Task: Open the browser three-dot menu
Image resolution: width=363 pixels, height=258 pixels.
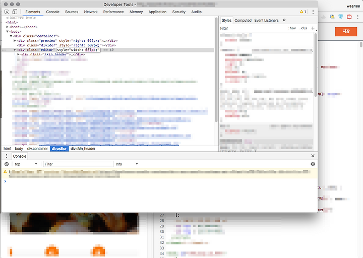Action: pyautogui.click(x=357, y=17)
